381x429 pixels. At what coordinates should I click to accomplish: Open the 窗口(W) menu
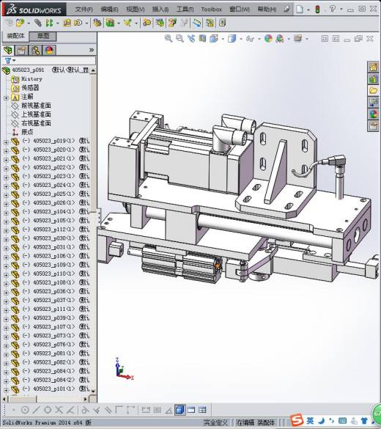[240, 10]
